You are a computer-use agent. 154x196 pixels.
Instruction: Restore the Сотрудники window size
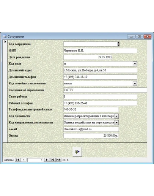coord(139,36)
